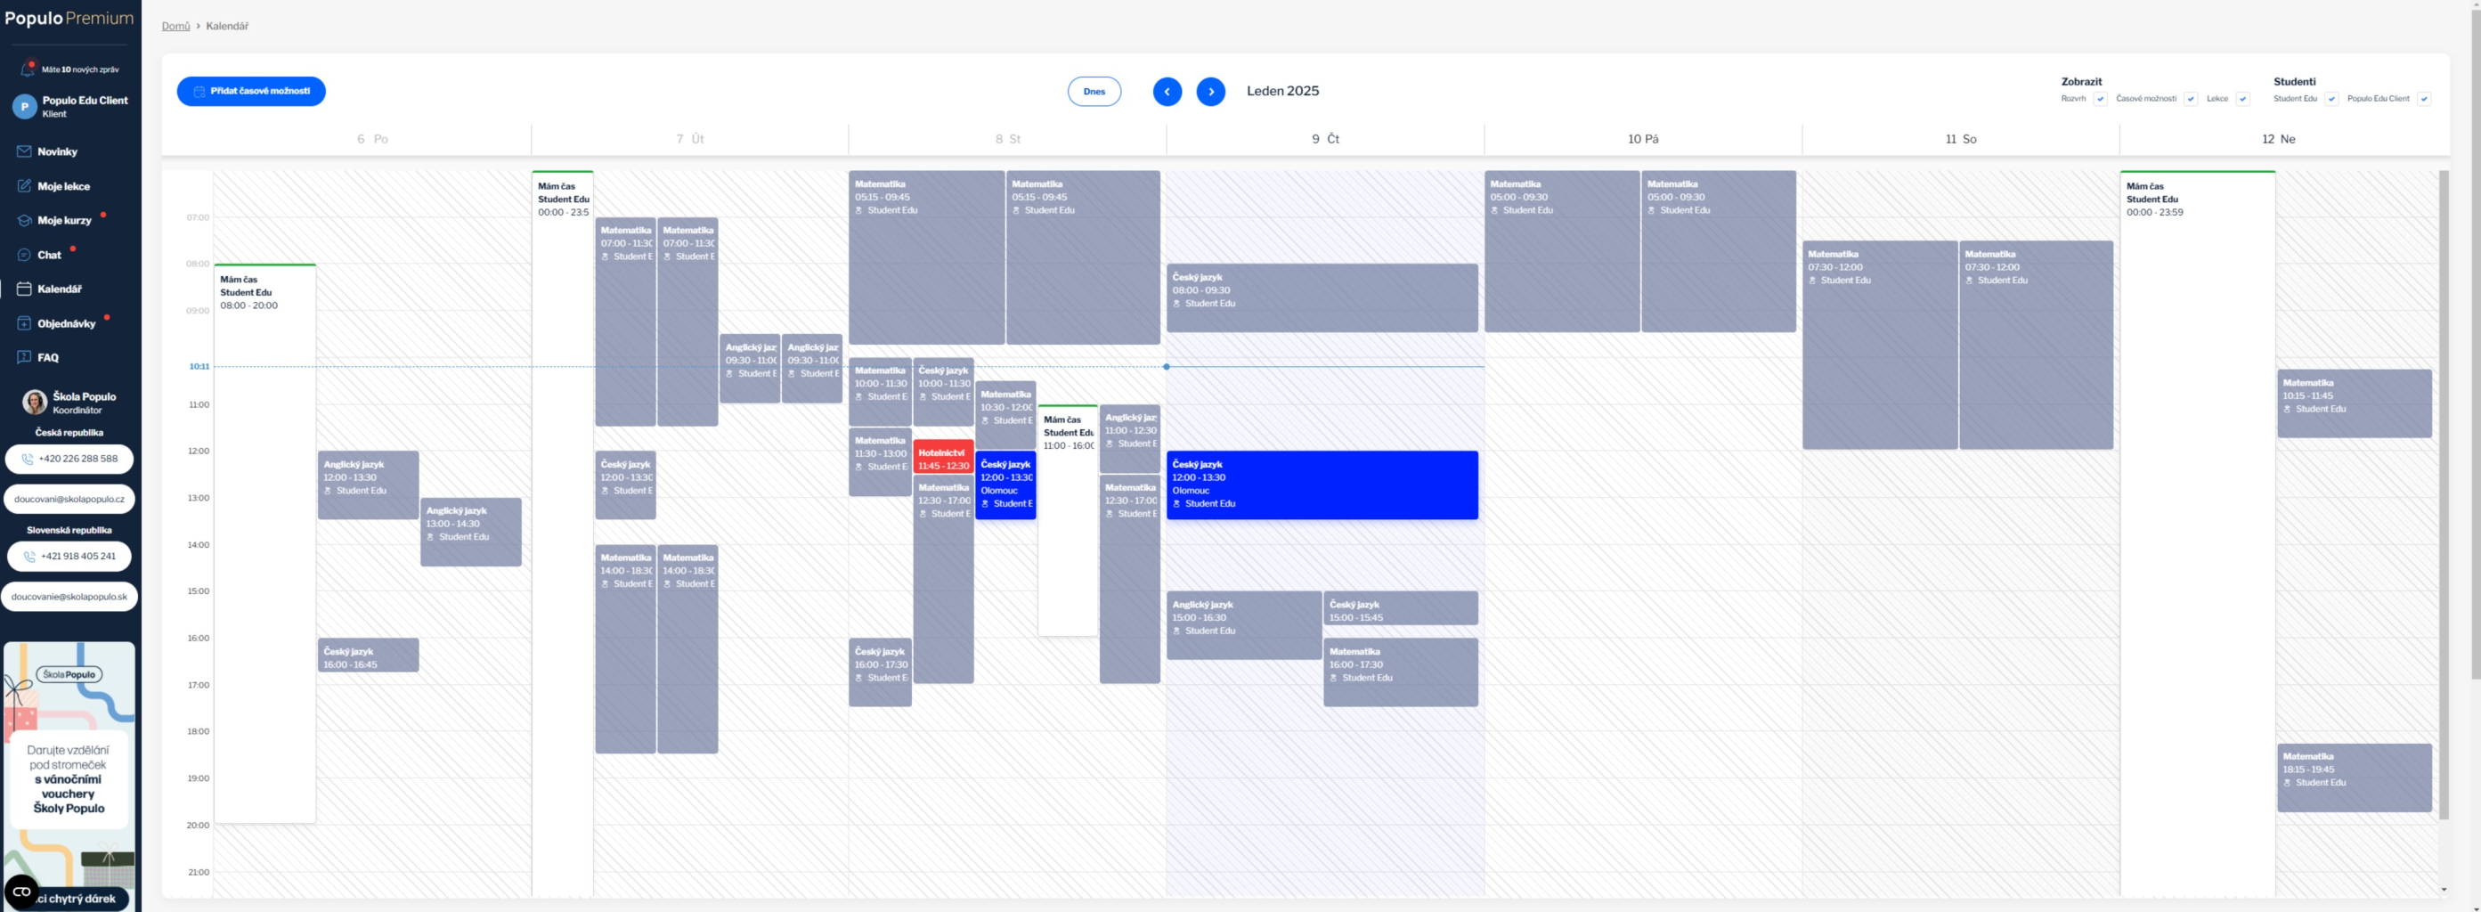
Task: Hide Student Edu via its checkbox
Action: click(x=2331, y=99)
